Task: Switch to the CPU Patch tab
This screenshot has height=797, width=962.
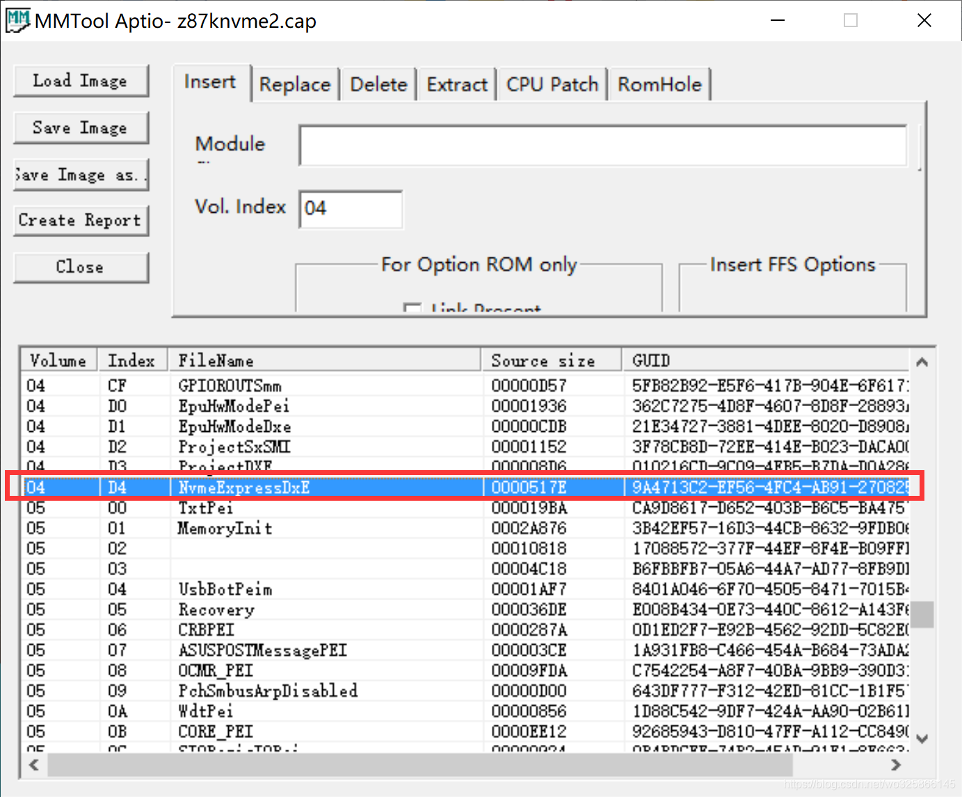Action: tap(552, 84)
